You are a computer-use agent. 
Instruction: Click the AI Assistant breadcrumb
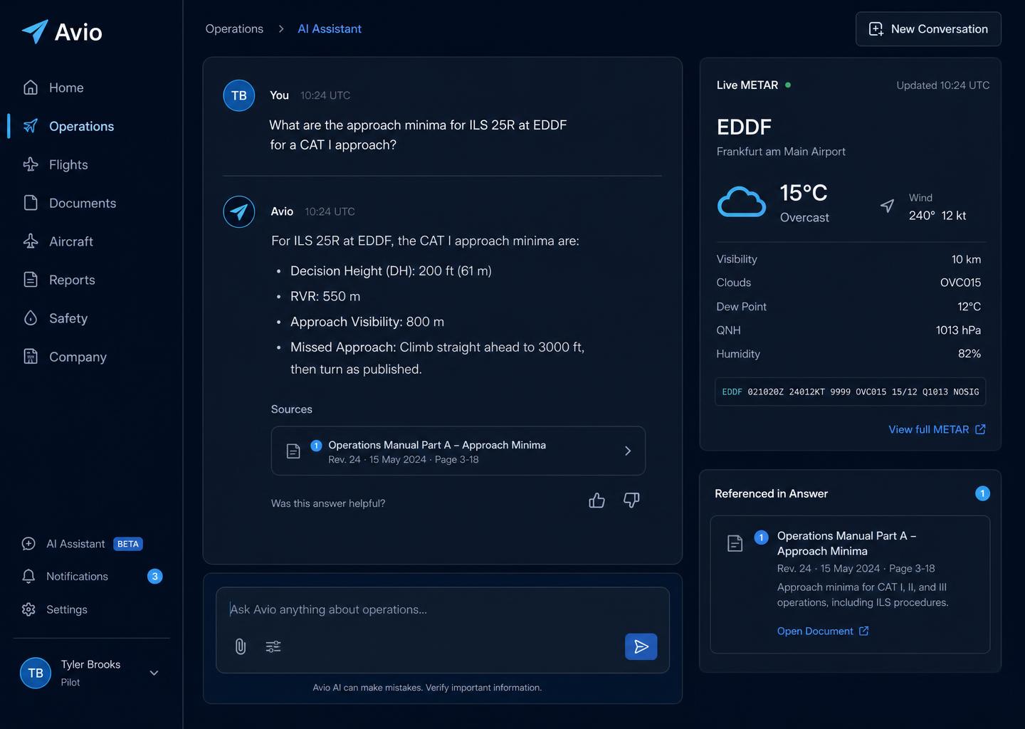[x=330, y=28]
